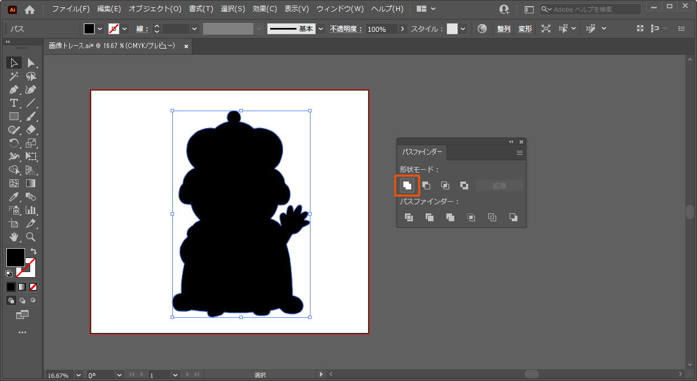Viewport: 697px width, 381px height.
Task: Apply Exclude shape mode in Pathfinder
Action: click(464, 185)
